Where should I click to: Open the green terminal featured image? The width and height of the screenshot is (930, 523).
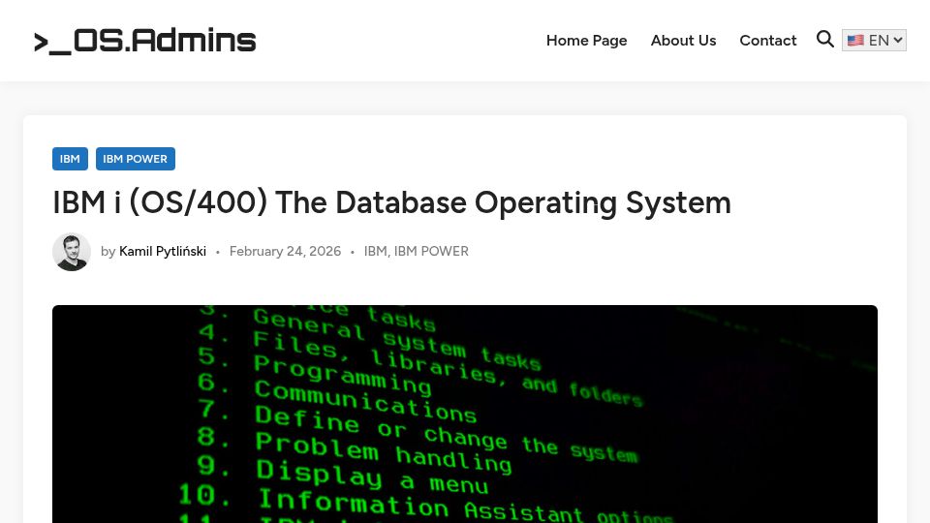(x=465, y=414)
